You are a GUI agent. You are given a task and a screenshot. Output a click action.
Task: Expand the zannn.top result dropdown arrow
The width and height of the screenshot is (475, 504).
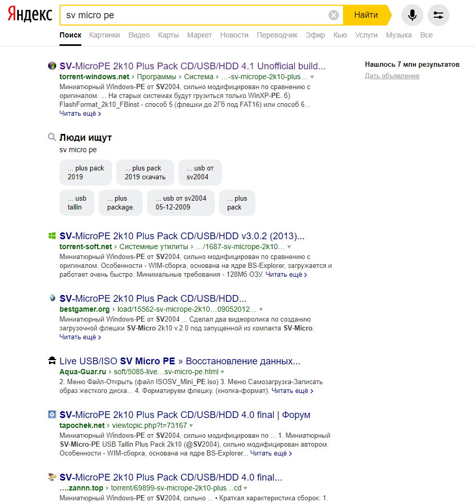(x=246, y=488)
